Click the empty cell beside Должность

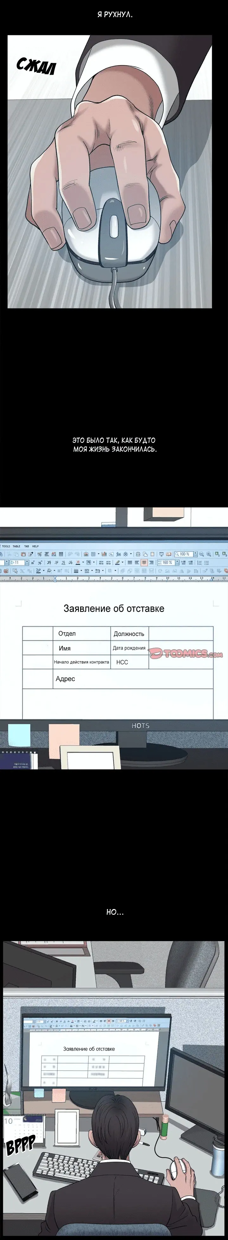180,633
